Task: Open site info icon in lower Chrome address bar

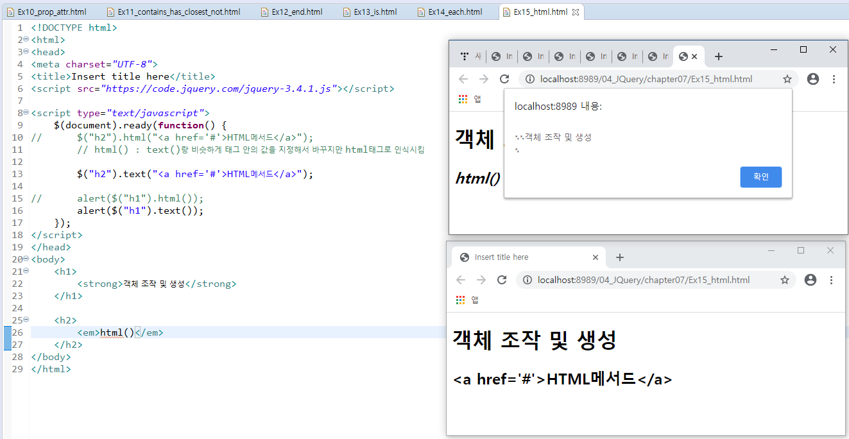Action: click(527, 280)
